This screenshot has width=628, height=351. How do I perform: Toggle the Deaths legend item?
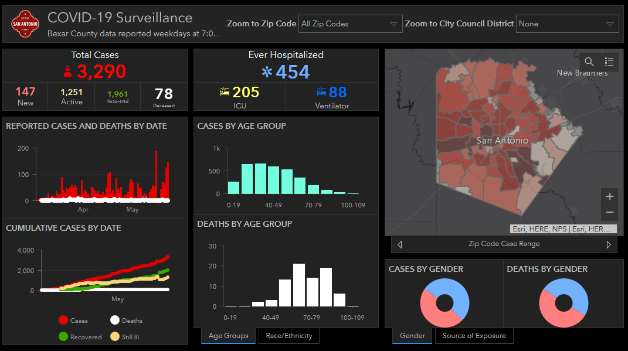click(x=127, y=320)
